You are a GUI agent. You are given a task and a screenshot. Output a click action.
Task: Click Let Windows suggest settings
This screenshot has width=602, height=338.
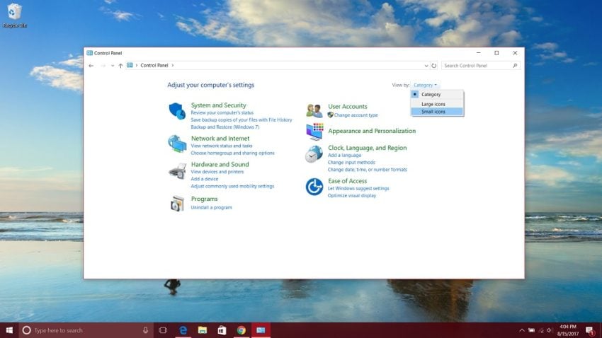[358, 189]
